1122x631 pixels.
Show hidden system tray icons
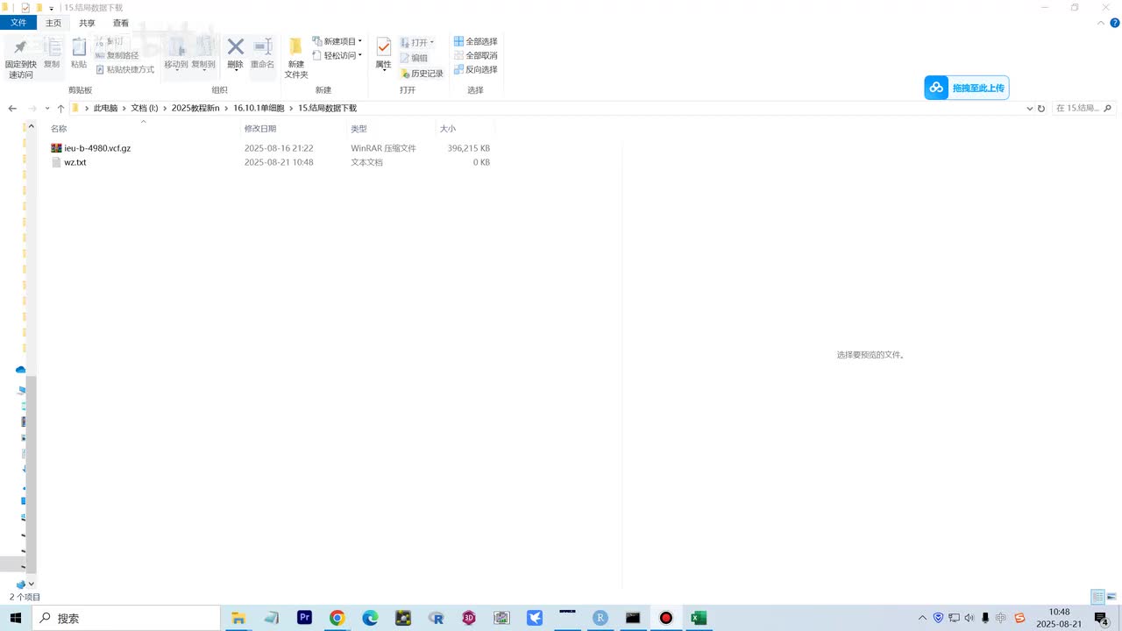(x=922, y=618)
